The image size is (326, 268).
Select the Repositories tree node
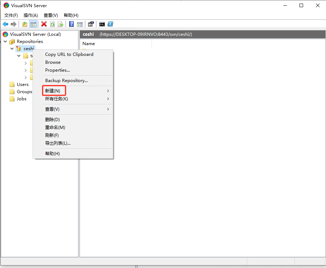30,41
